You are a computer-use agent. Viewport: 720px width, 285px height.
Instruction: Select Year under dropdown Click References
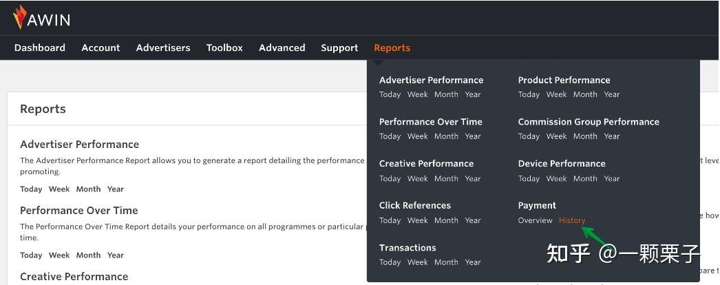click(473, 220)
